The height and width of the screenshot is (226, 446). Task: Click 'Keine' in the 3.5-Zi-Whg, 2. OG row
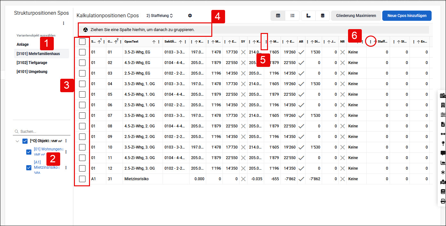353,116
